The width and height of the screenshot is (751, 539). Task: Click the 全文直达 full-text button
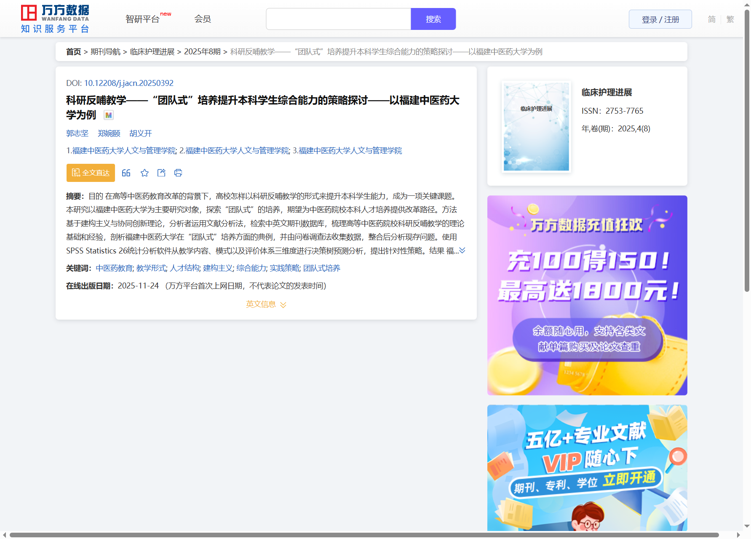pos(91,173)
